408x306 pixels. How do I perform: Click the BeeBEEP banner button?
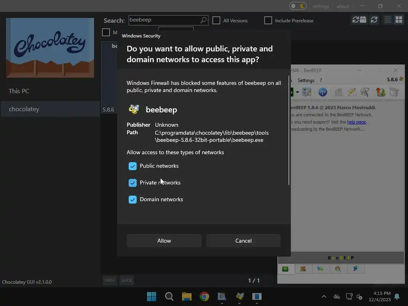click(x=341, y=258)
